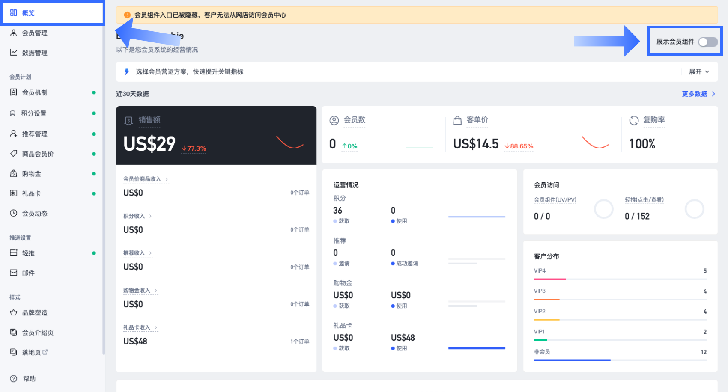The image size is (728, 392).
Task: Click the 数据管理 chart icon
Action: (14, 52)
